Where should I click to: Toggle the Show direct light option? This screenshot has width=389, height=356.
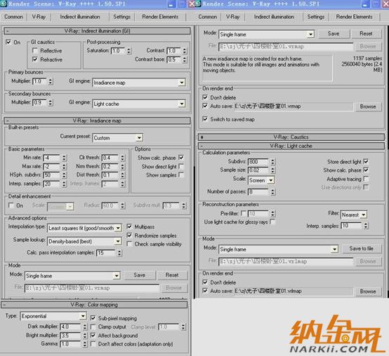(181, 166)
